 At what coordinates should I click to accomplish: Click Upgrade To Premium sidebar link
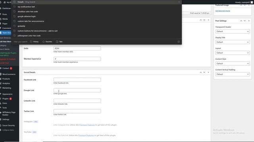(8, 59)
